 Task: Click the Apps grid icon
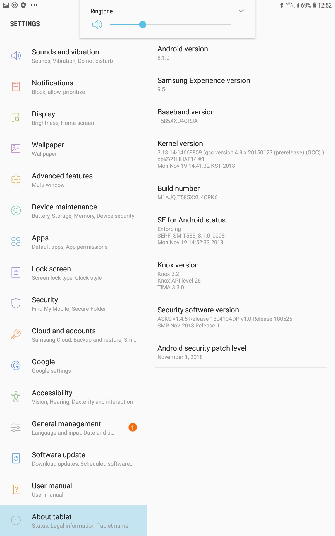coord(16,241)
